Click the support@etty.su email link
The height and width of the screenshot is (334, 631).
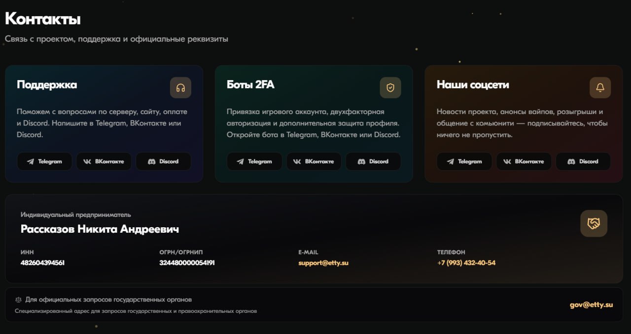click(x=323, y=263)
